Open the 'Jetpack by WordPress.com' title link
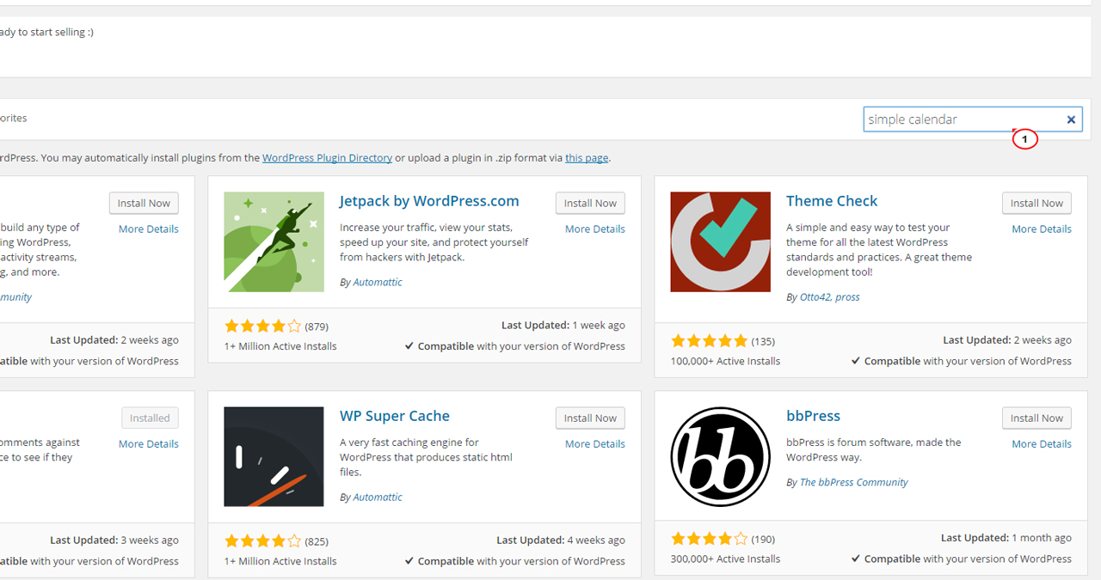Viewport: 1101px width, 580px height. point(429,201)
